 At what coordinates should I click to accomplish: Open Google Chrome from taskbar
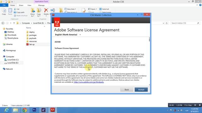coord(25,110)
